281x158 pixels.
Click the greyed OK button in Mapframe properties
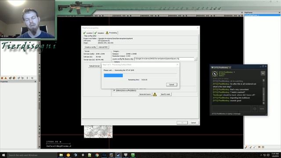[x=182, y=123]
